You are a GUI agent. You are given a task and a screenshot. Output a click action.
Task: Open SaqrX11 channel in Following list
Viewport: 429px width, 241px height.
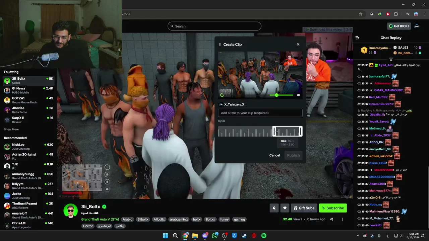[x=28, y=120]
